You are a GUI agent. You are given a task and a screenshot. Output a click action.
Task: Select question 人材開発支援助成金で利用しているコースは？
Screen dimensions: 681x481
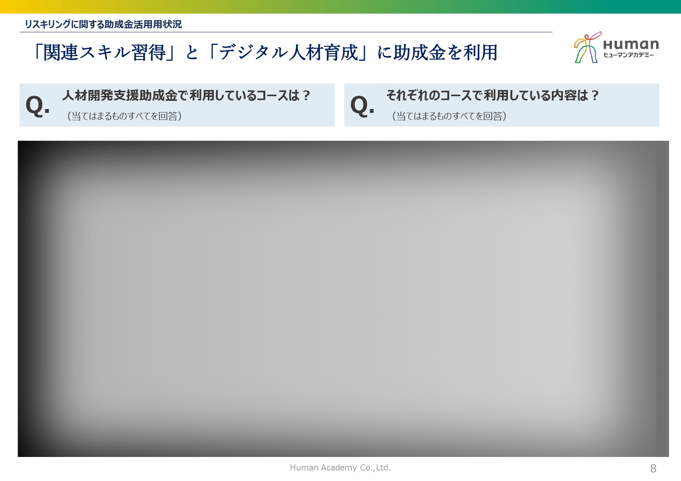coord(186,95)
